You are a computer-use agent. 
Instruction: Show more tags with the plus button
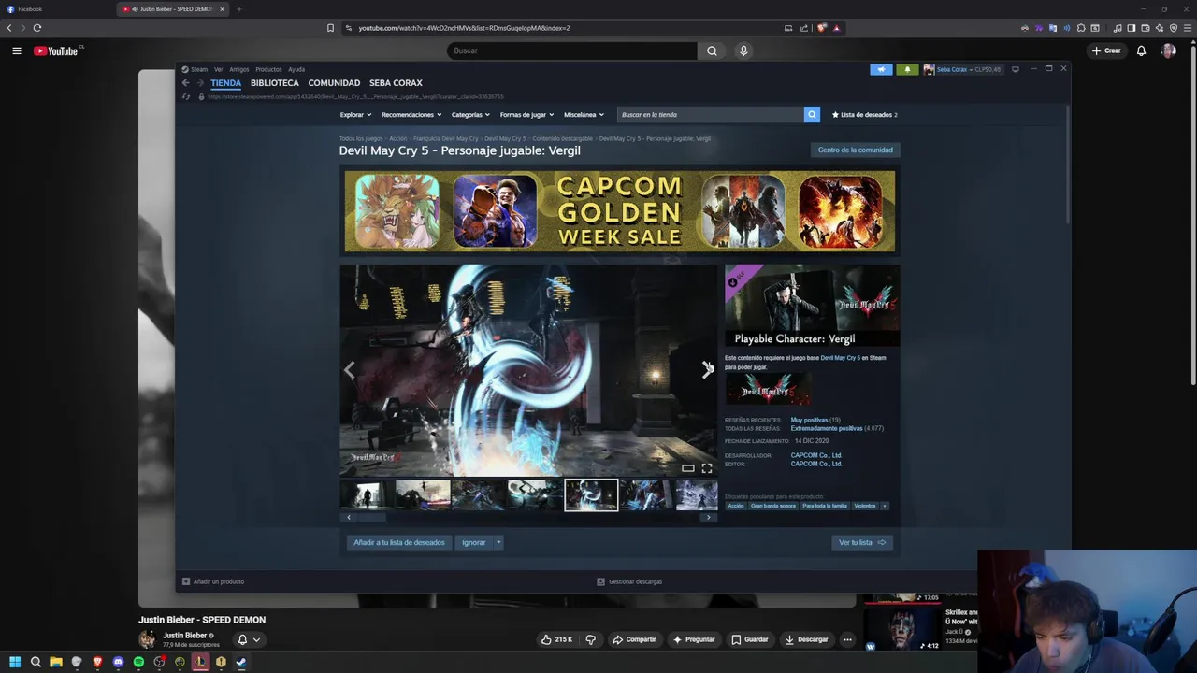885,506
